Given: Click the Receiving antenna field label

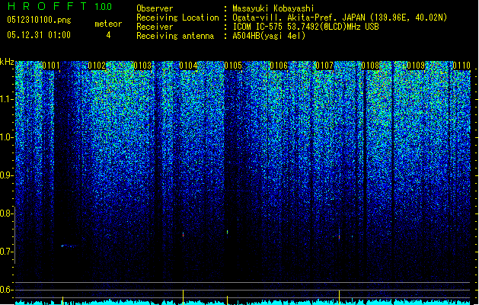Looking at the screenshot, I should click(x=175, y=36).
